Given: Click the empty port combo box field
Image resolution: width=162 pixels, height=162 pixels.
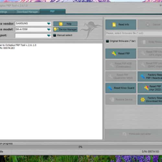Looking at the screenshot, I should point(33,35).
